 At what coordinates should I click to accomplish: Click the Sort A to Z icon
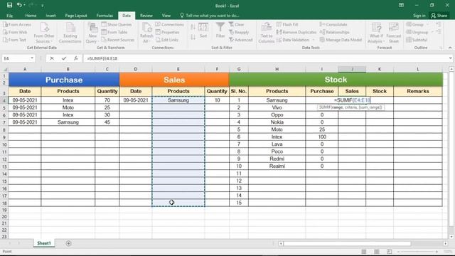193,27
